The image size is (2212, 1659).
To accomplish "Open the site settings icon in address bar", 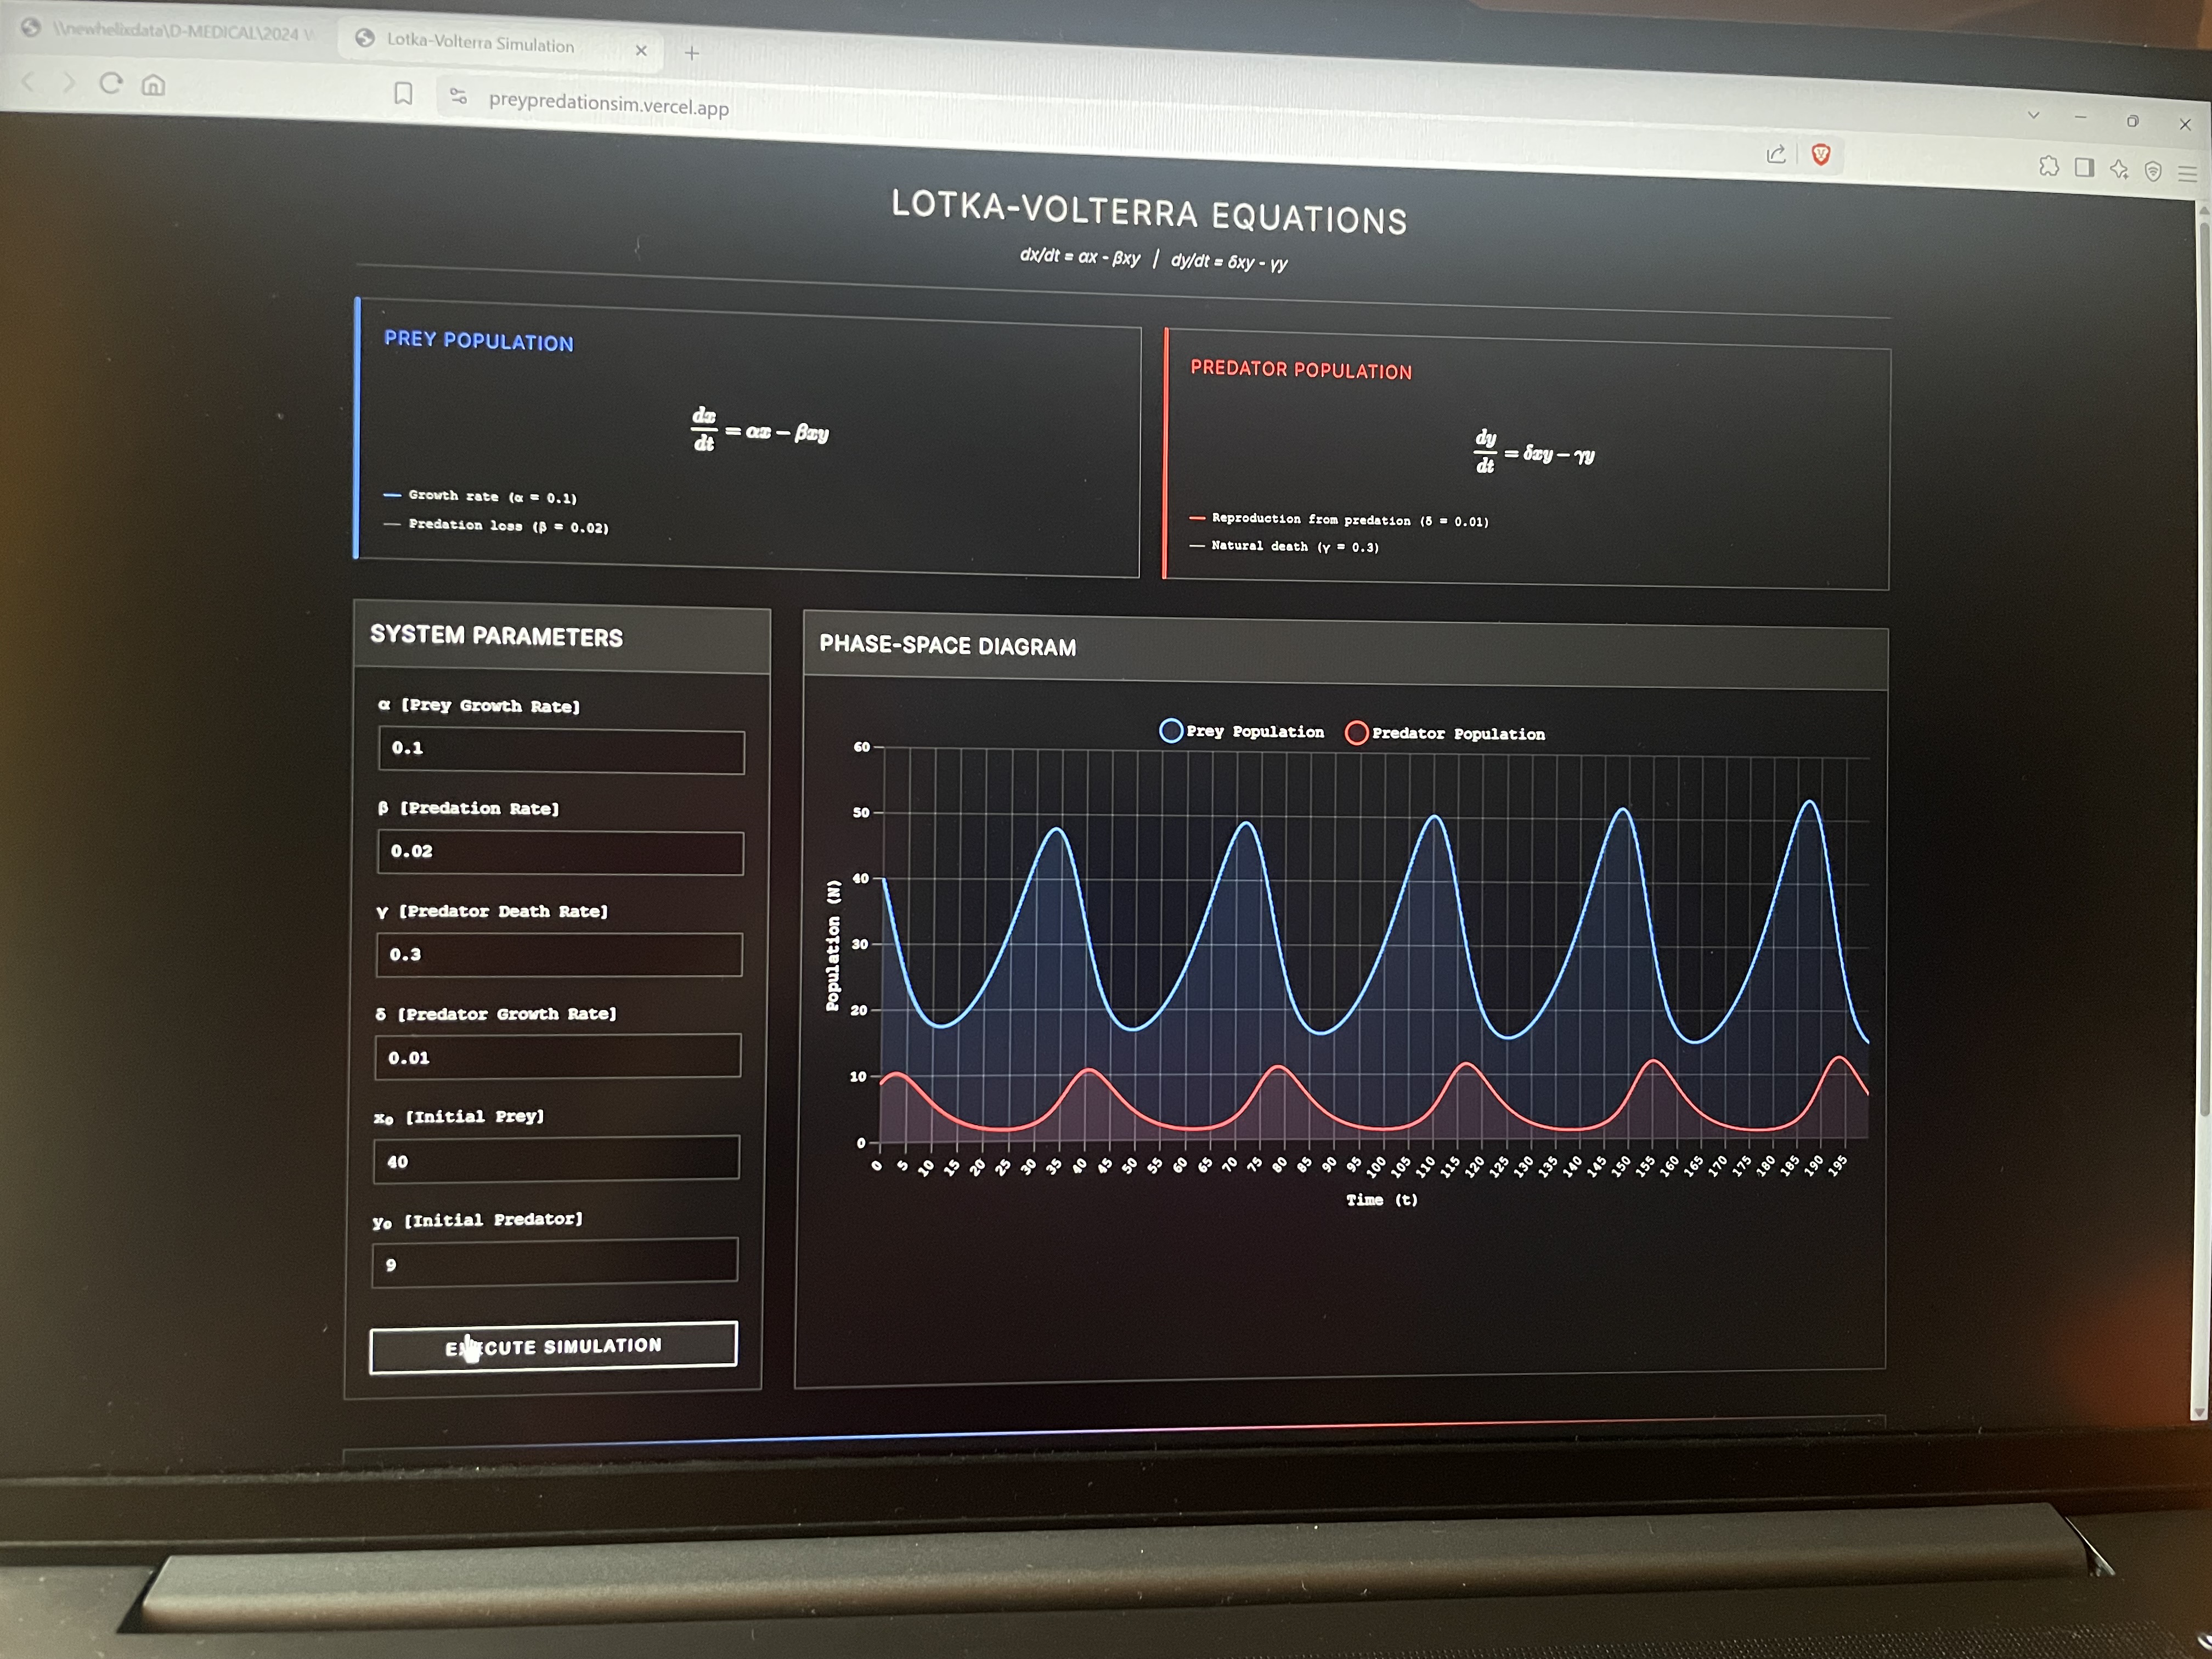I will 458,96.
